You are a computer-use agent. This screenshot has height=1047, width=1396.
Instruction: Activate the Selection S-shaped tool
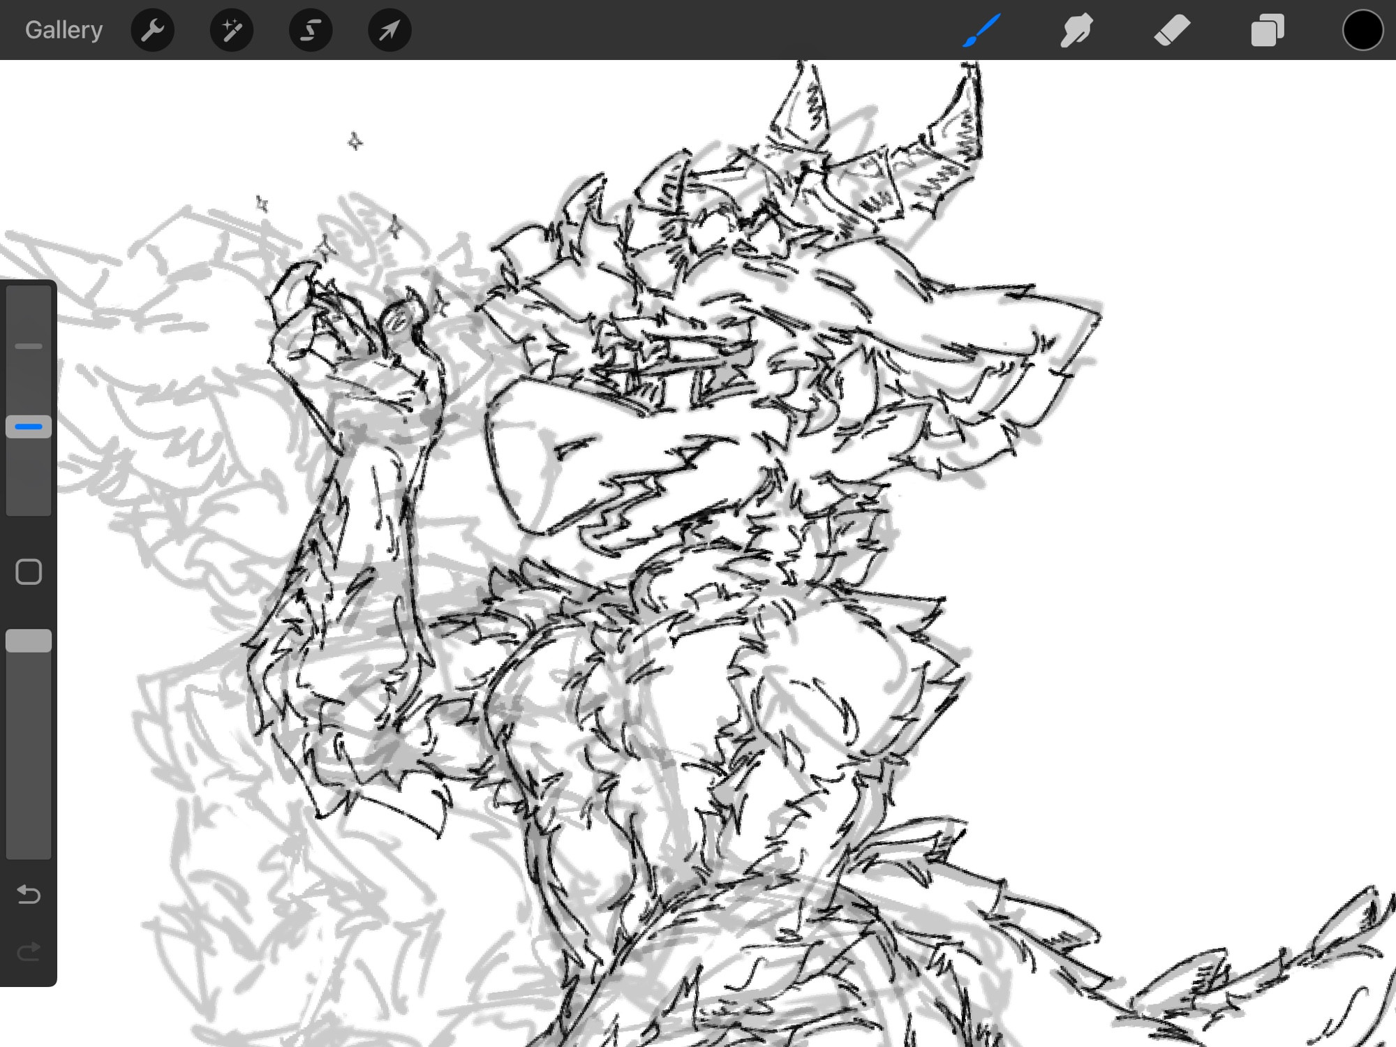(x=311, y=30)
